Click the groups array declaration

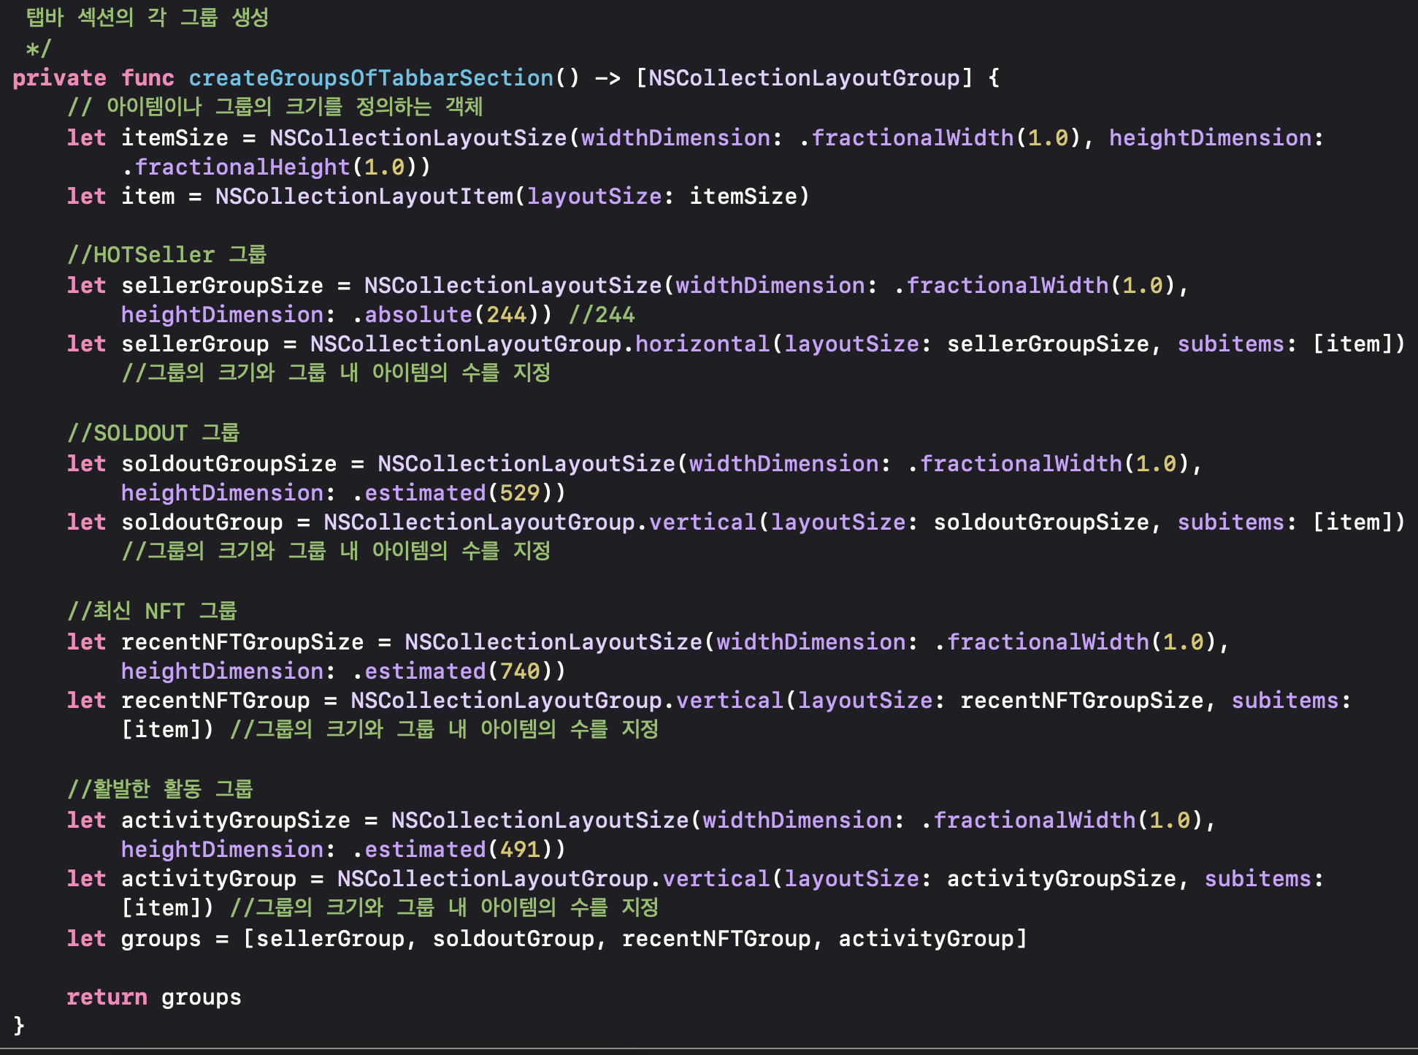[161, 939]
